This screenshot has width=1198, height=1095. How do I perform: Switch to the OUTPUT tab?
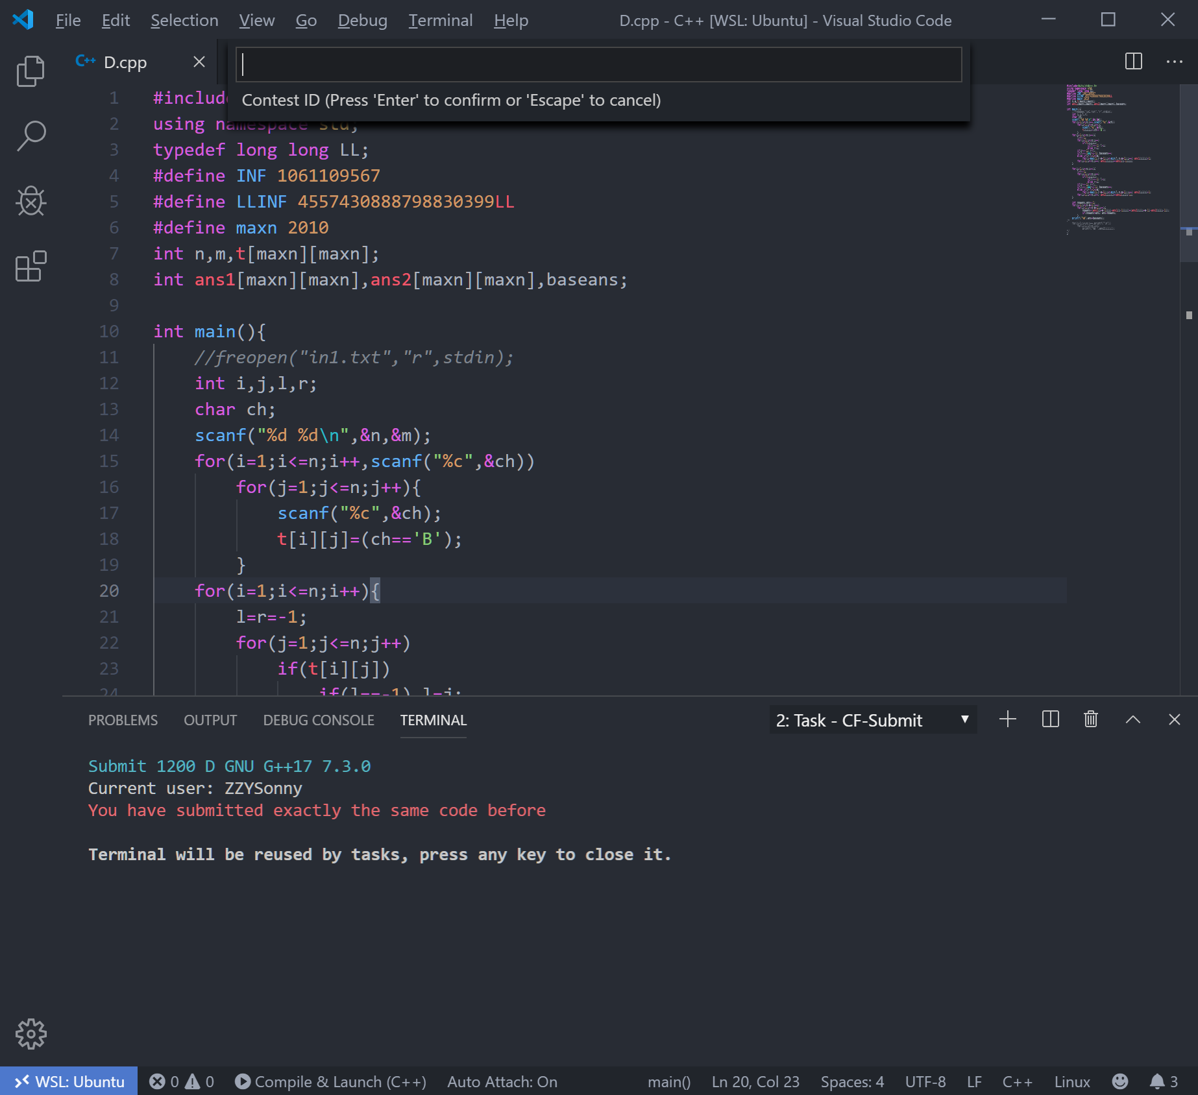pos(210,720)
